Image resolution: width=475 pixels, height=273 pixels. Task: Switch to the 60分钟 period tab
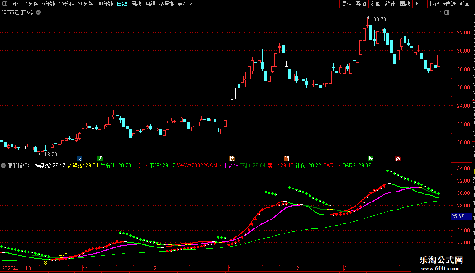pyautogui.click(x=105, y=4)
